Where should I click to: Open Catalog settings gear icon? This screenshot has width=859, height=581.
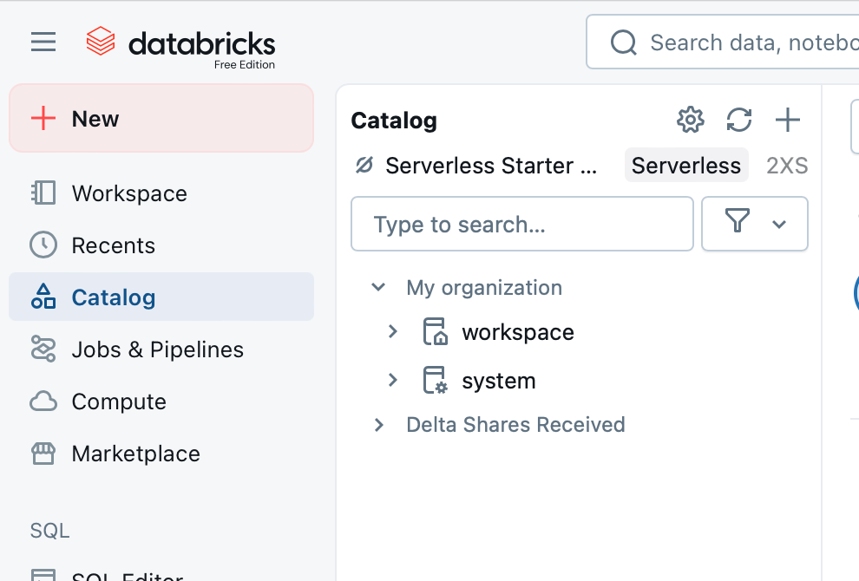click(x=690, y=120)
